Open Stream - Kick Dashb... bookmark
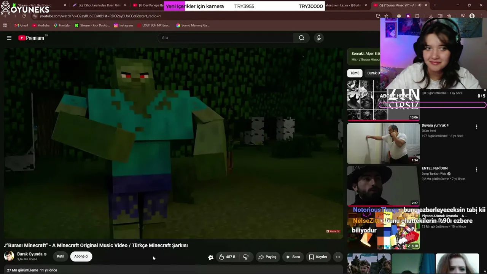This screenshot has height=274, width=487. pyautogui.click(x=92, y=25)
